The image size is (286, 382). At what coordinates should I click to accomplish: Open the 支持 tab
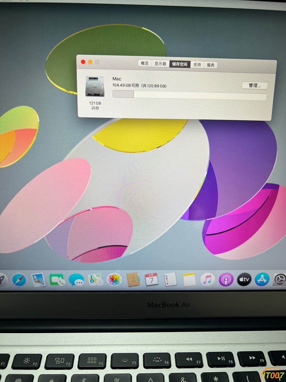point(197,65)
